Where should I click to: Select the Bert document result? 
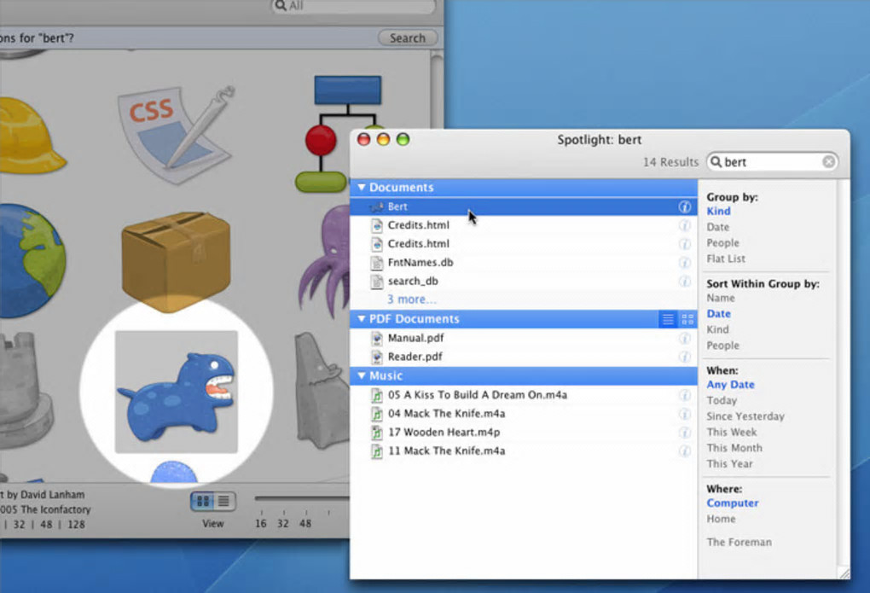pos(523,206)
